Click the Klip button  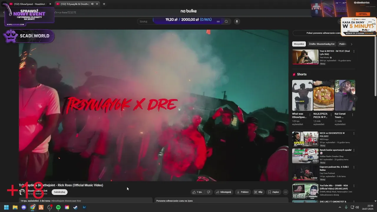coord(258,192)
